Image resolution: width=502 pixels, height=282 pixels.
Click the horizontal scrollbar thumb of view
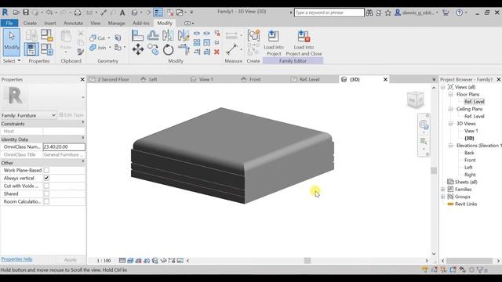tap(307, 261)
